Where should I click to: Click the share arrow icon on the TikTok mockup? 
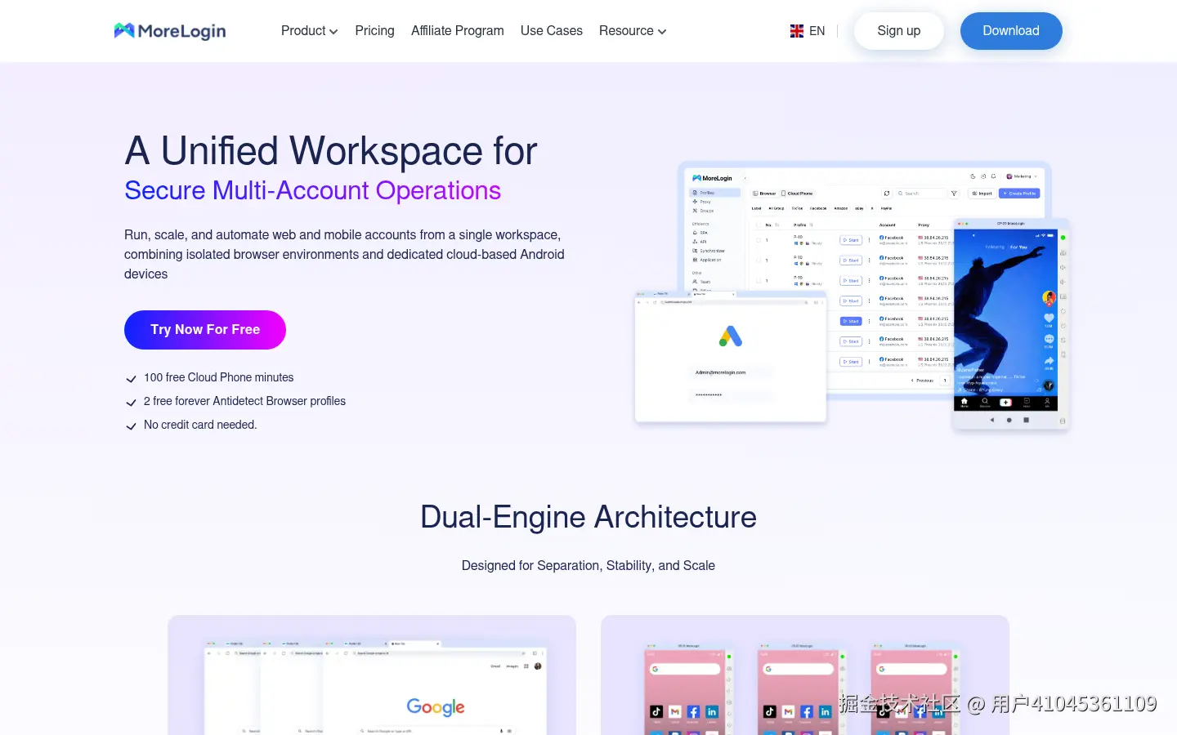(x=1049, y=360)
